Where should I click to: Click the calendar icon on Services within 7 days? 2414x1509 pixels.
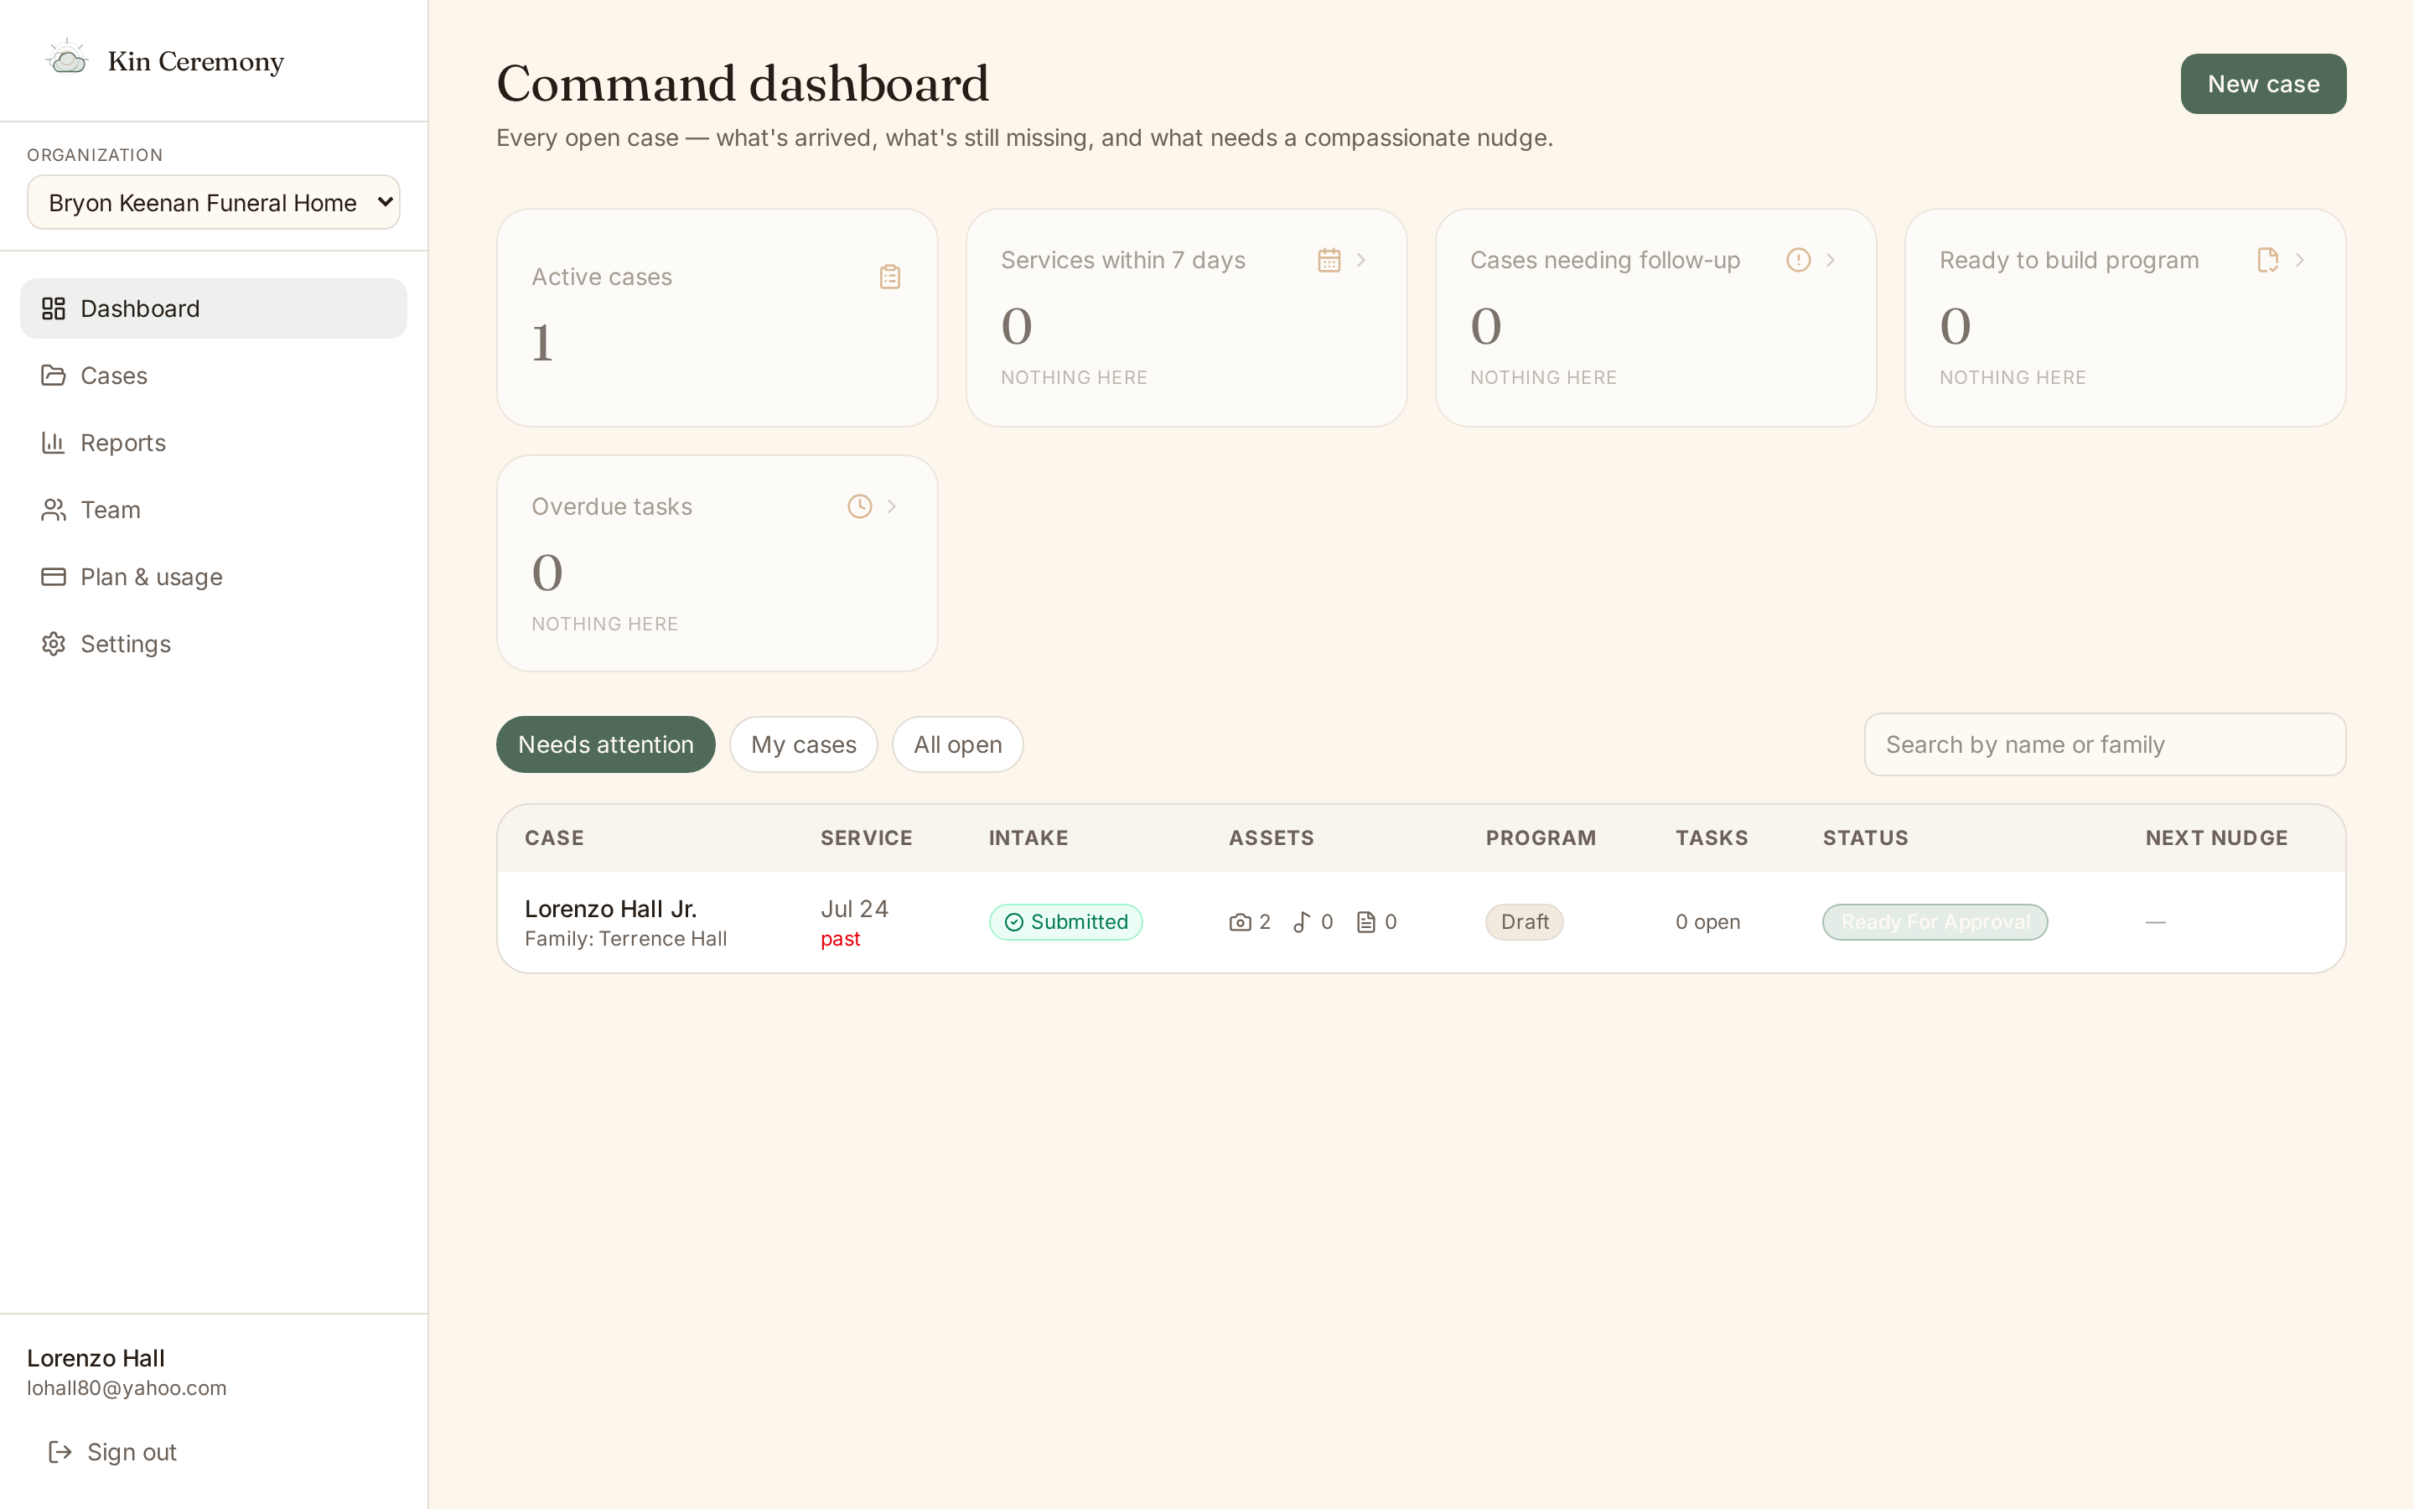[1329, 260]
